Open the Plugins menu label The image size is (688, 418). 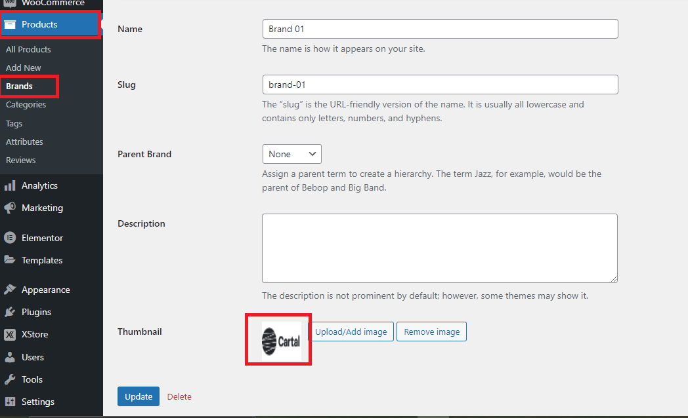click(x=36, y=312)
